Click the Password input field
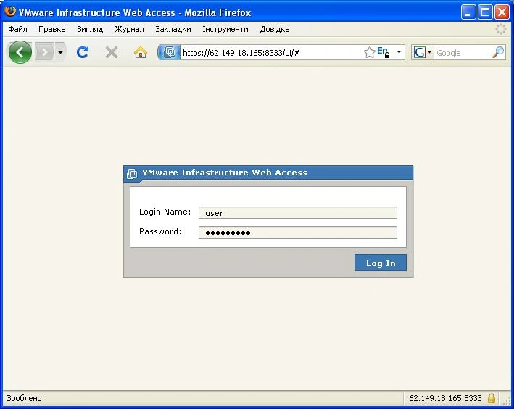 click(x=298, y=232)
